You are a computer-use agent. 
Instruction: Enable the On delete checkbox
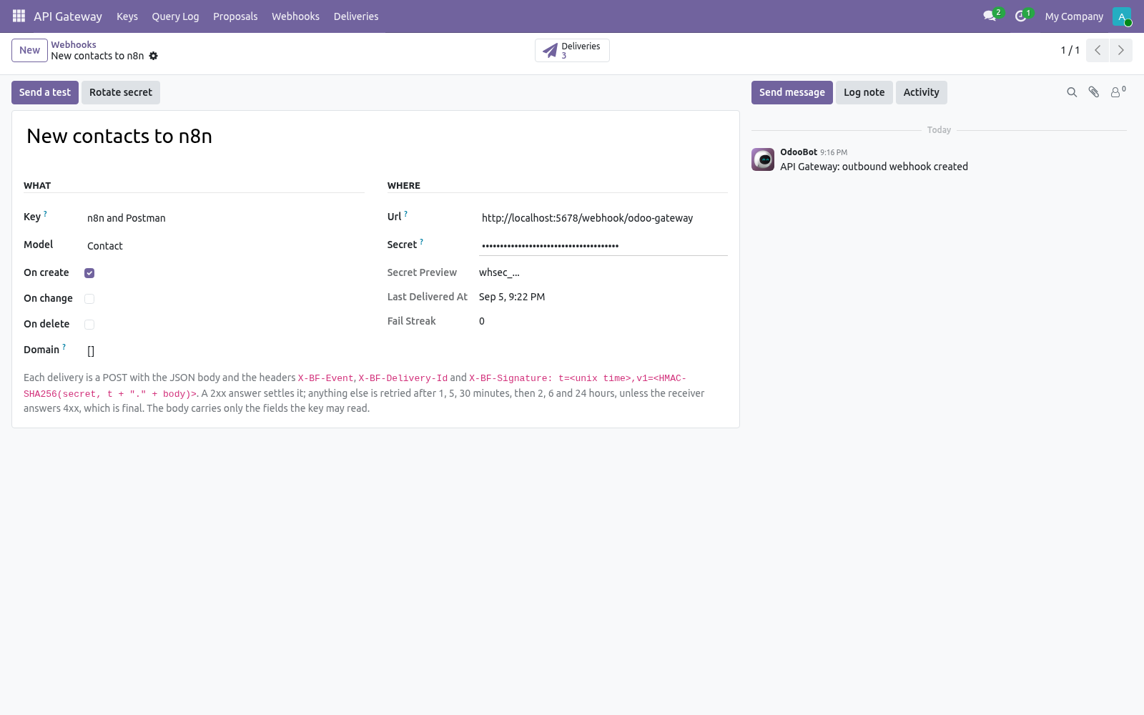[x=89, y=325]
